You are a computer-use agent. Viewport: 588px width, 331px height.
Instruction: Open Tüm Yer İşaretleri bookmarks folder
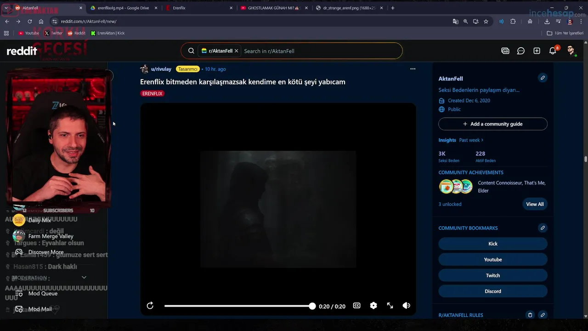tap(565, 33)
